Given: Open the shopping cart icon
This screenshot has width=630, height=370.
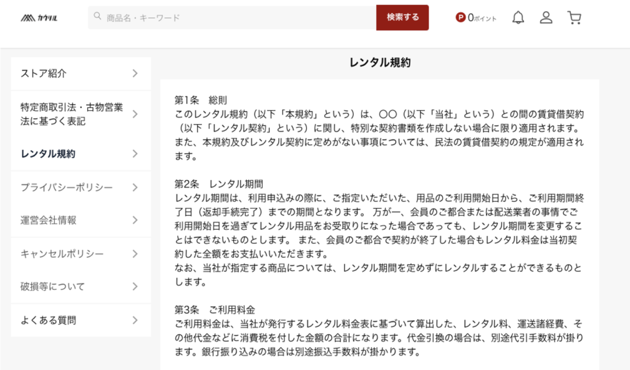Looking at the screenshot, I should point(574,18).
